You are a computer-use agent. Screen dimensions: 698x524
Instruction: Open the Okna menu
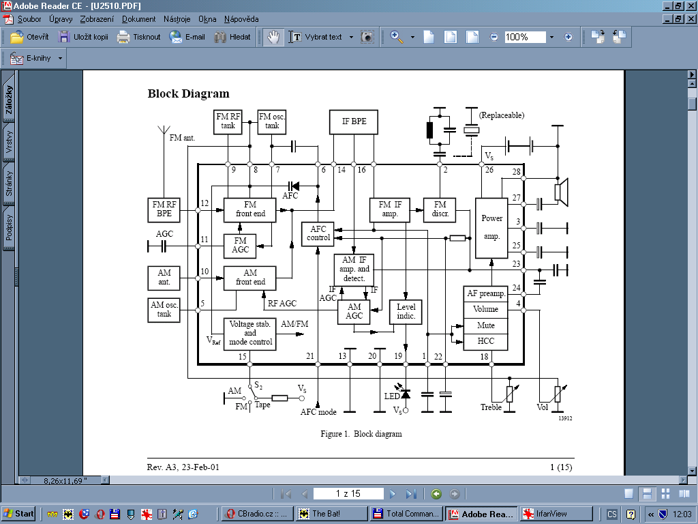tap(207, 19)
